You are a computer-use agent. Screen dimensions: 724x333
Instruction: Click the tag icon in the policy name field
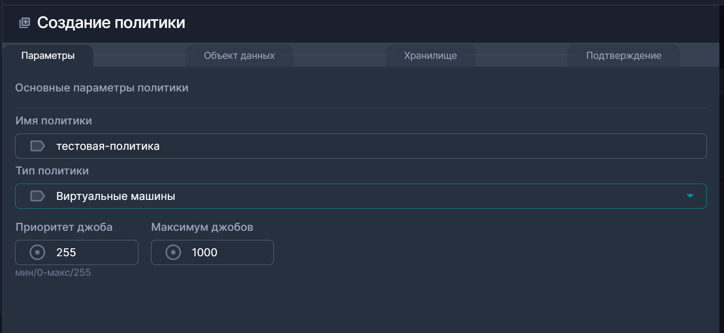click(38, 146)
